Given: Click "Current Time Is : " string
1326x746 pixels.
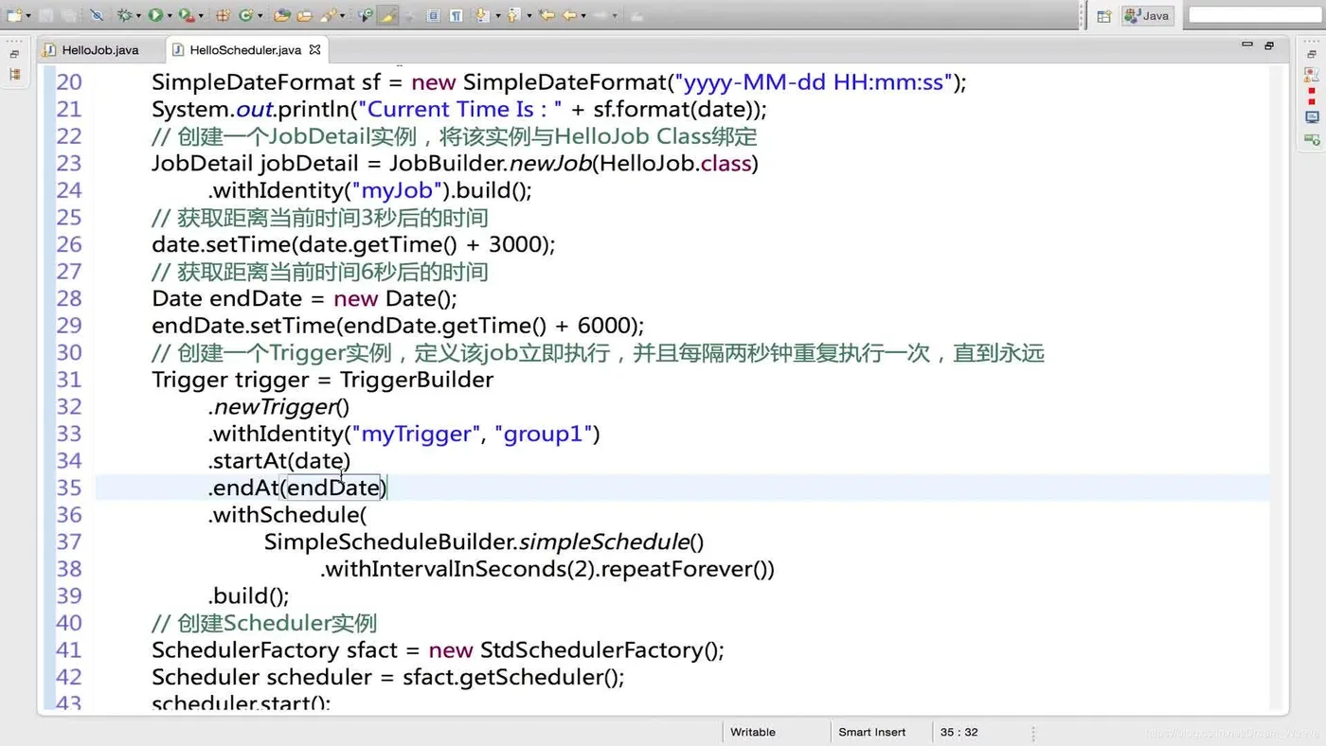Looking at the screenshot, I should pos(459,110).
